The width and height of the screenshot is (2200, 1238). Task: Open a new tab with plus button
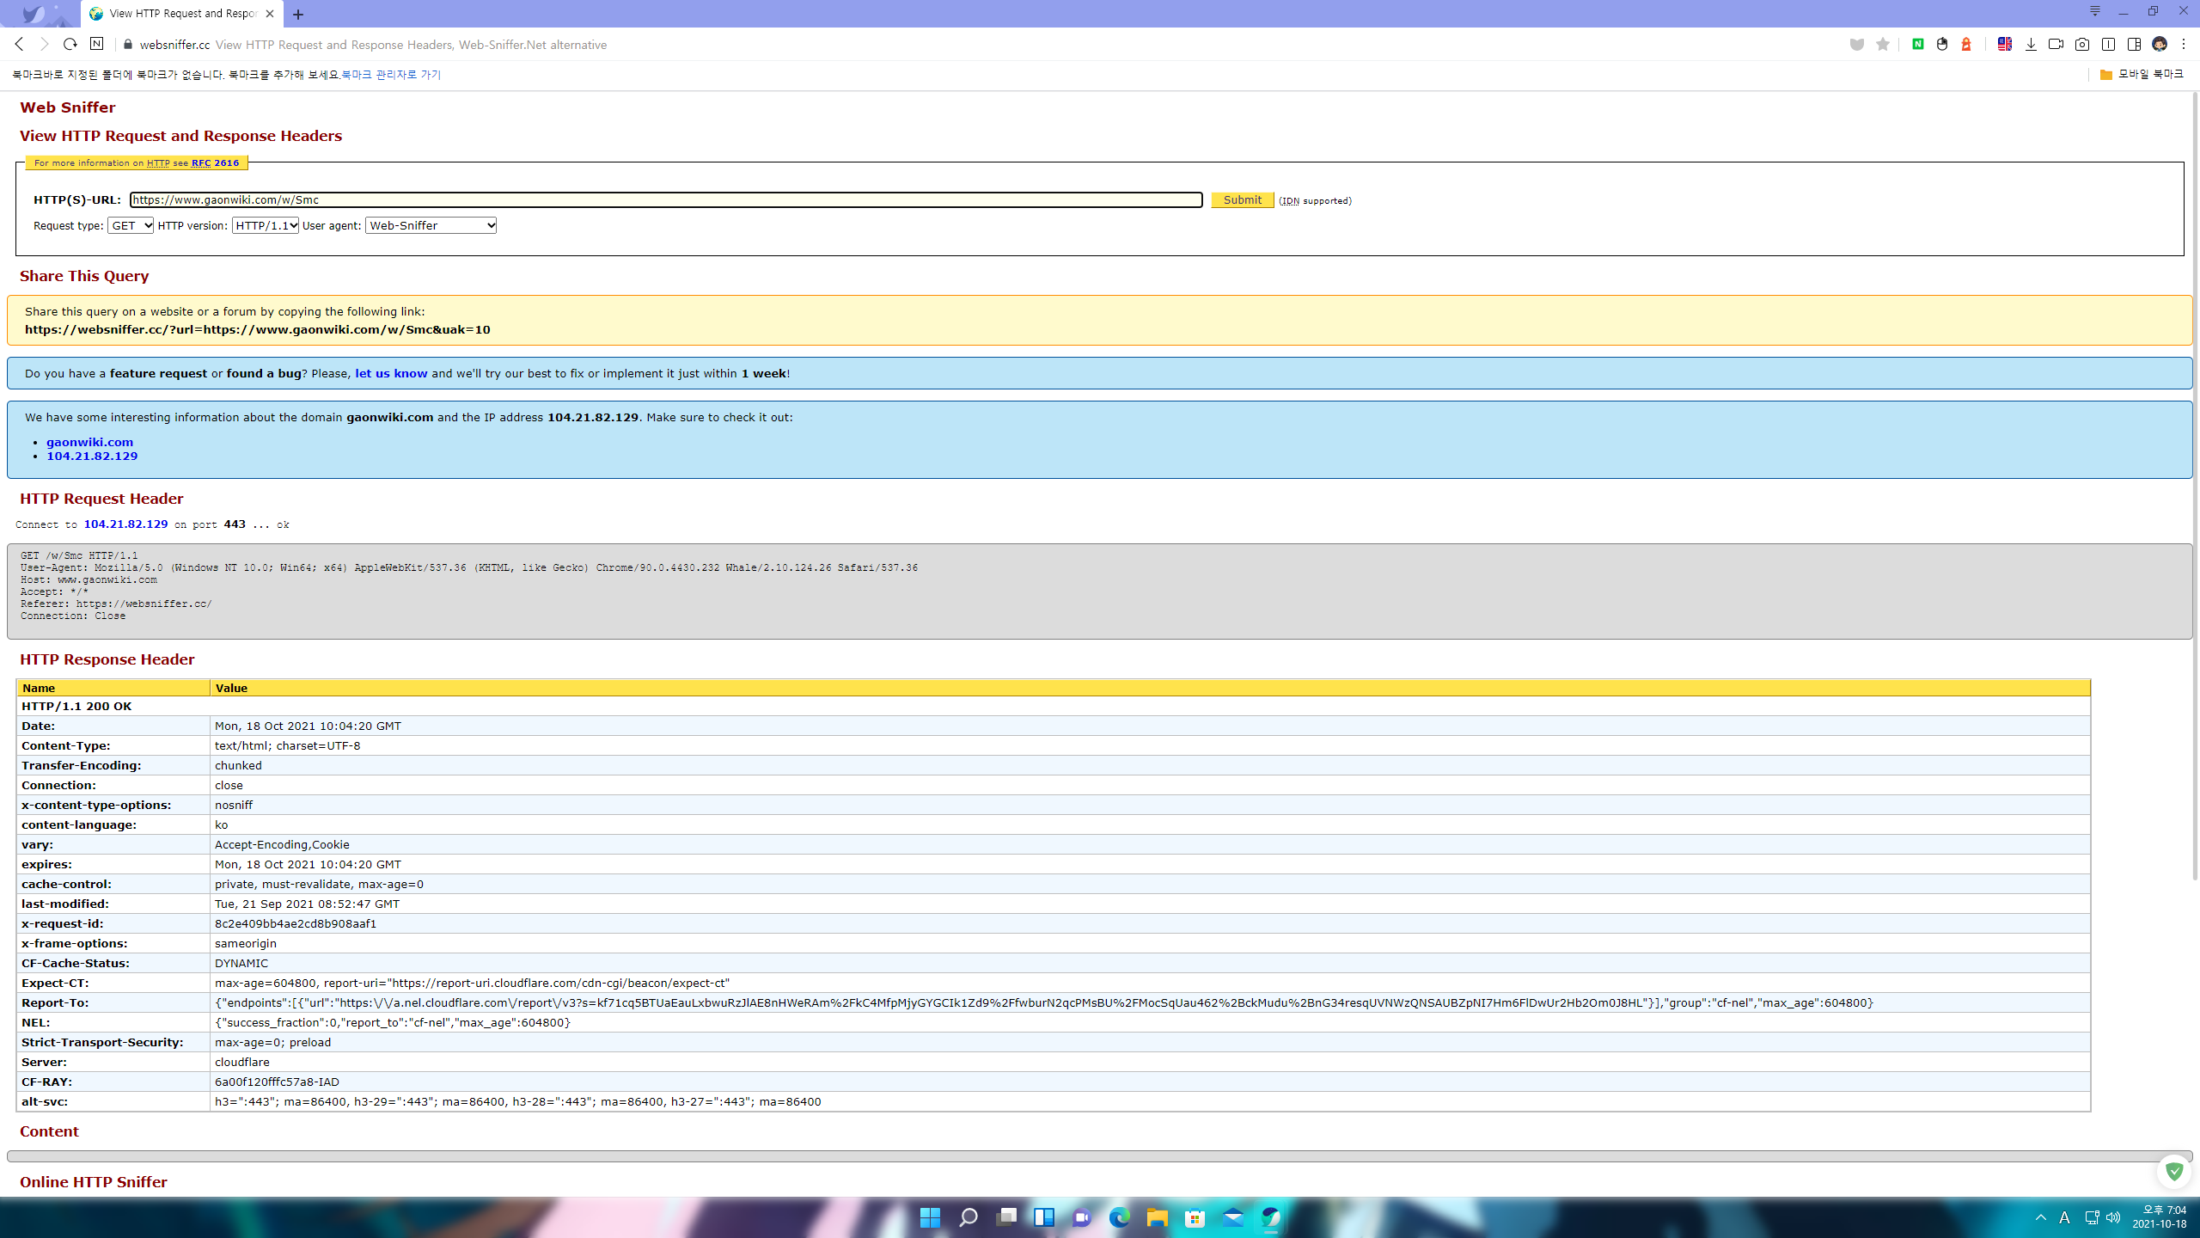[298, 15]
